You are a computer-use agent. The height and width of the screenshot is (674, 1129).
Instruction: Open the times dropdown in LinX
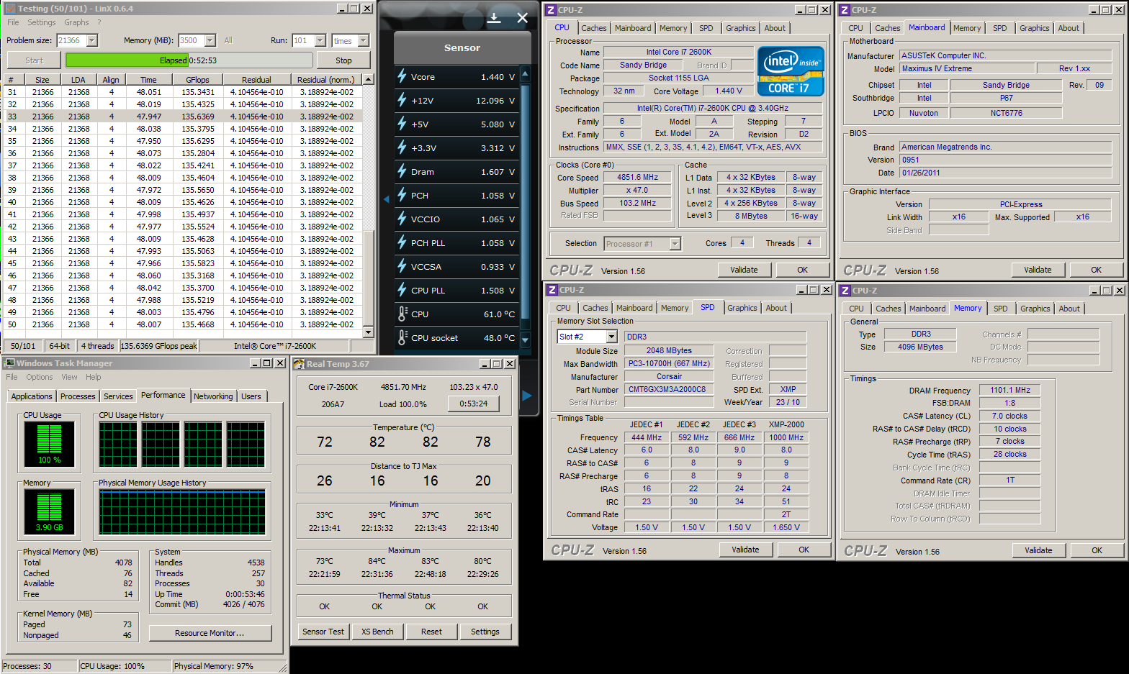point(364,40)
